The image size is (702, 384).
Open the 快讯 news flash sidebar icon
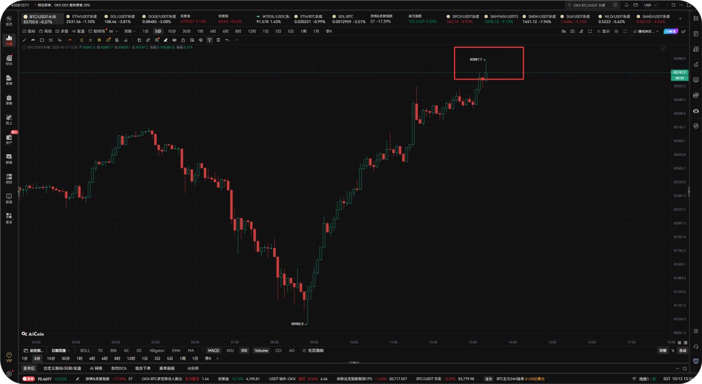tap(9, 60)
